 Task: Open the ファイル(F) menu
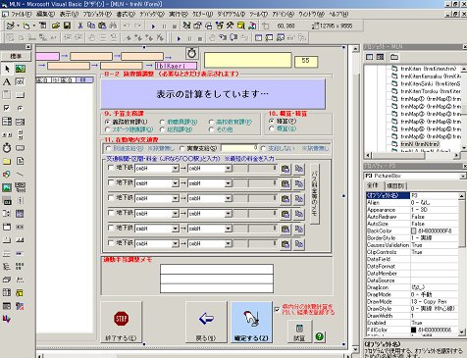[x=21, y=15]
